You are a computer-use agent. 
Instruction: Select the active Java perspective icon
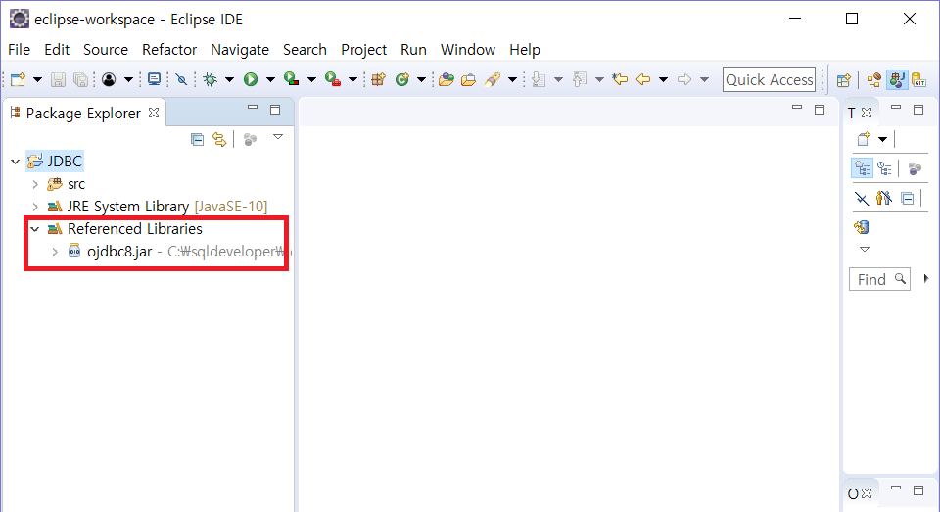tap(897, 79)
